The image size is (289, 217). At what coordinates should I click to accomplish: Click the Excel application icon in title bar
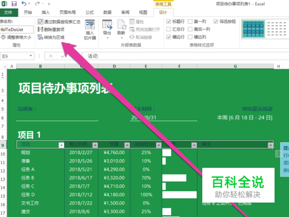4,3
